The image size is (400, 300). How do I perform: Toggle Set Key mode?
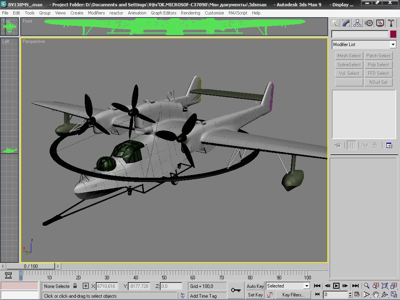pyautogui.click(x=255, y=295)
